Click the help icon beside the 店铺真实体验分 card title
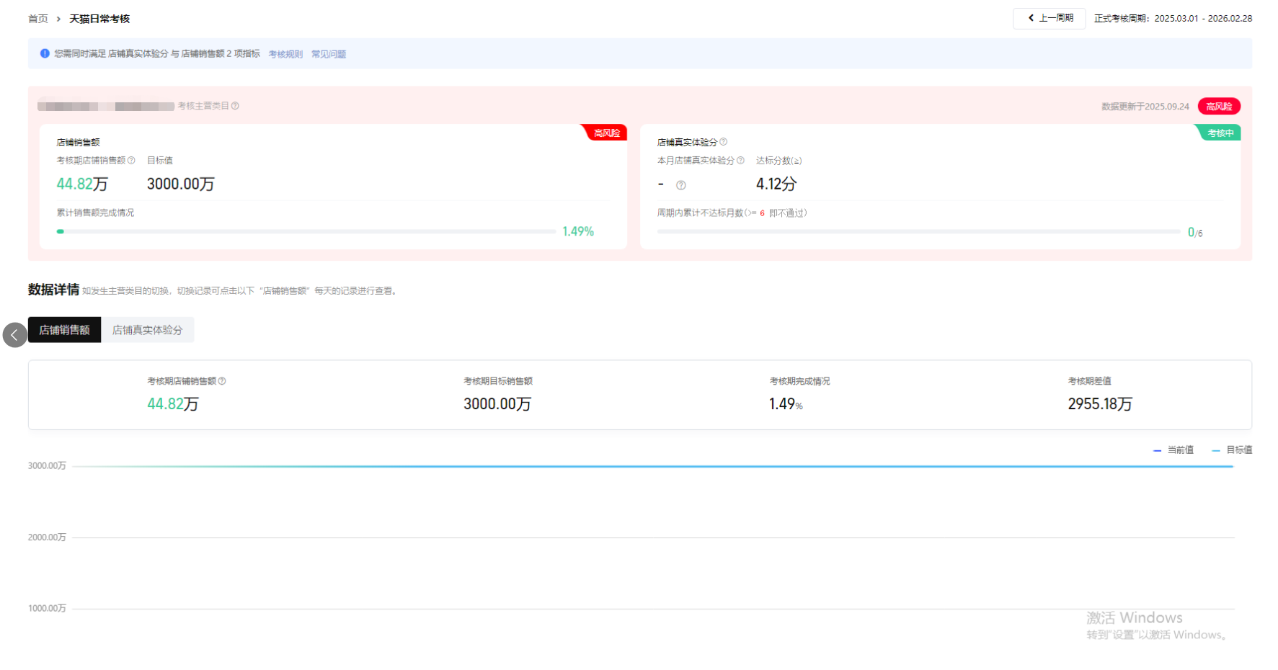This screenshot has width=1278, height=670. [x=724, y=142]
